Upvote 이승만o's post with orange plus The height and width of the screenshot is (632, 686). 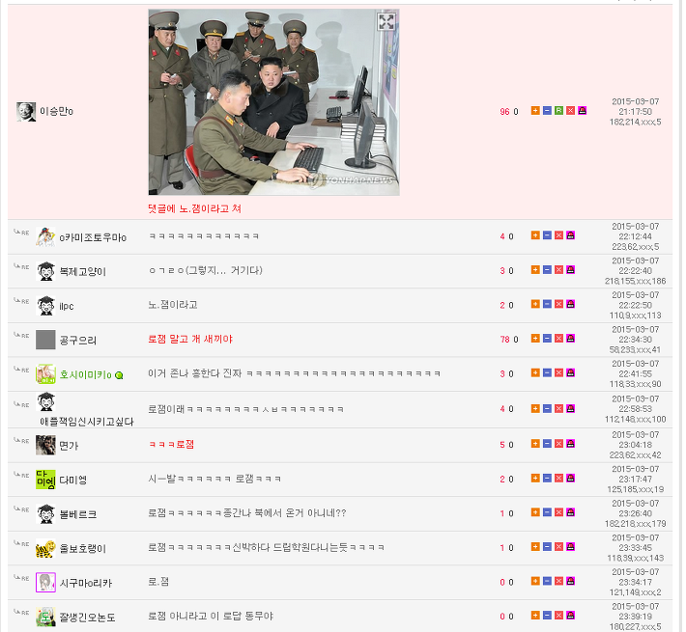535,111
